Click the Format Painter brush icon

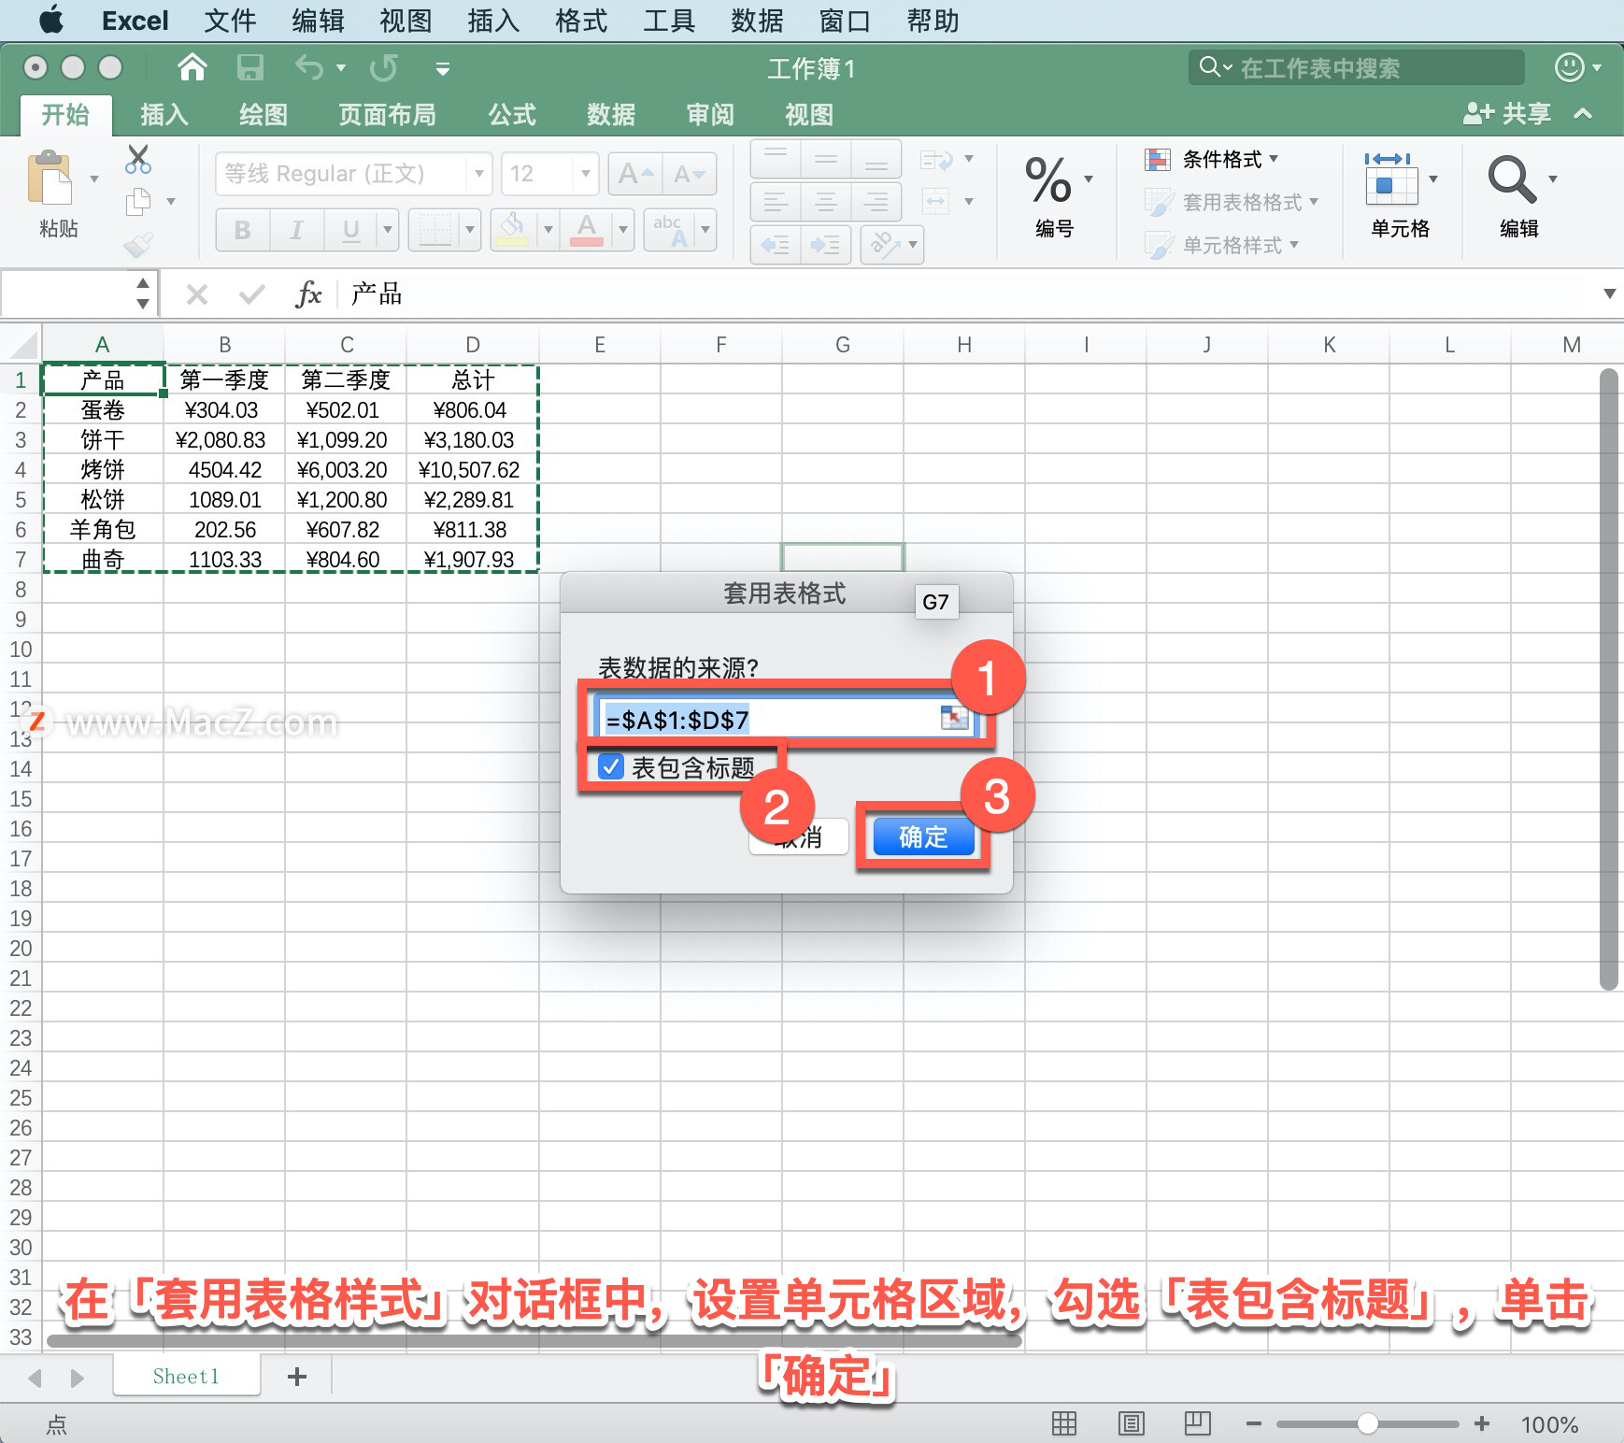click(x=138, y=244)
